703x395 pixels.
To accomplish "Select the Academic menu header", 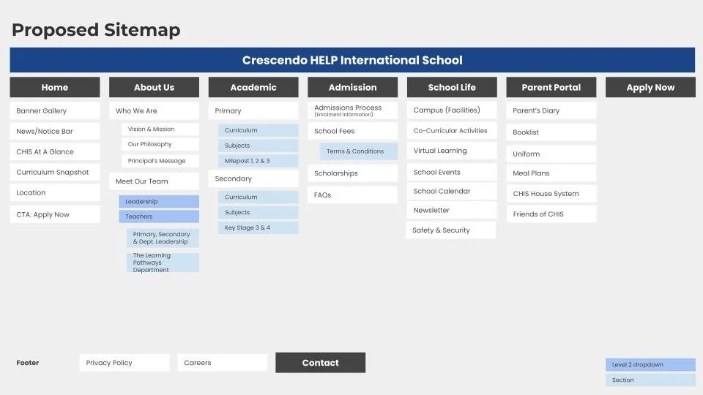I will click(253, 87).
